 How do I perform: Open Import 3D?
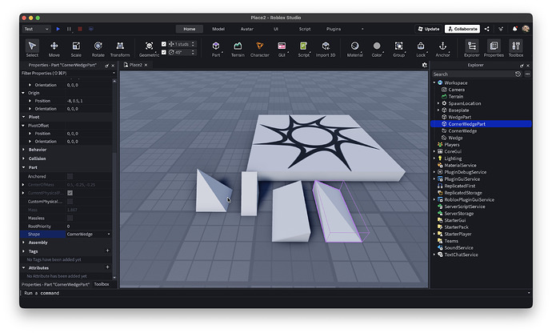tap(326, 48)
